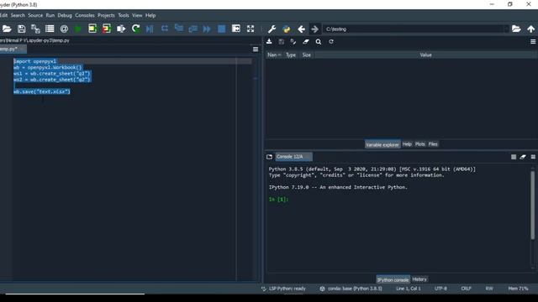Open the Debug menu

(x=65, y=15)
